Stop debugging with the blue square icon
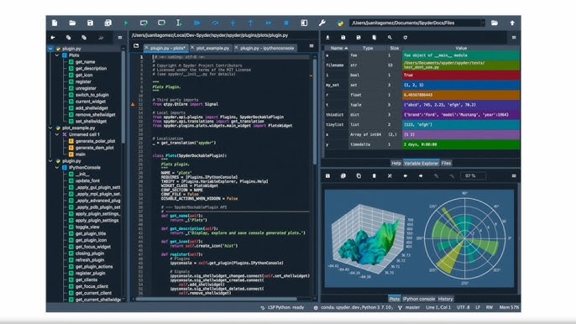 tap(286, 24)
